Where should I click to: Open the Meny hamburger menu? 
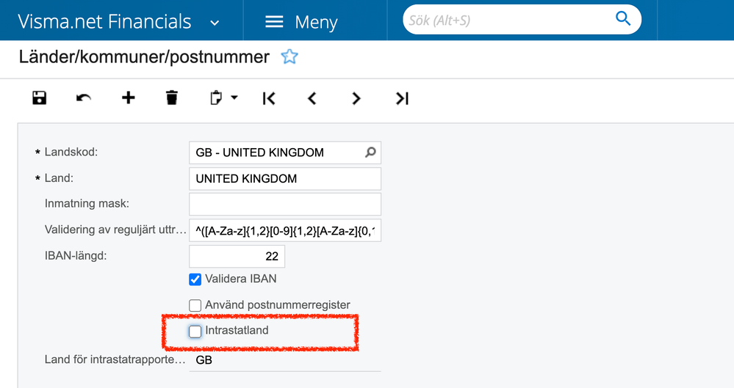[x=301, y=22]
